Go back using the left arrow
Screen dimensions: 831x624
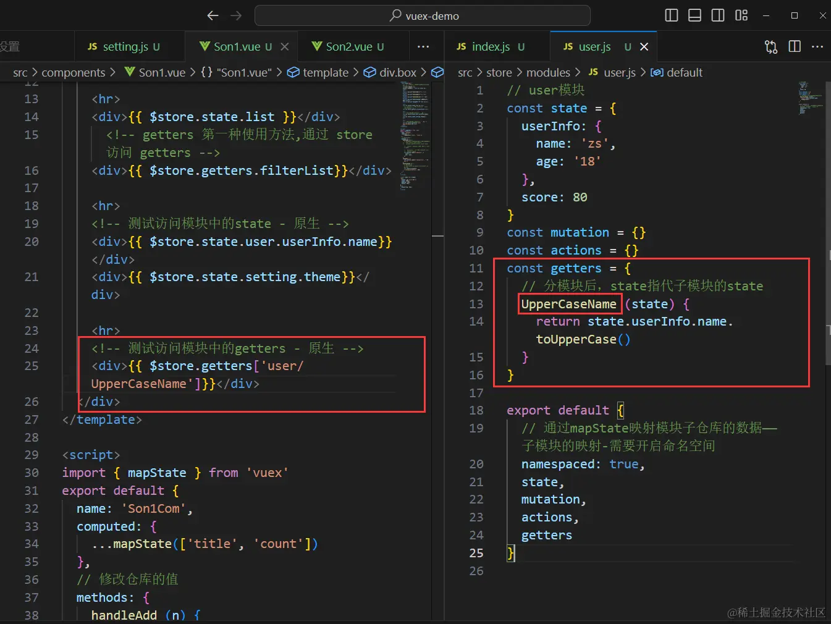213,15
